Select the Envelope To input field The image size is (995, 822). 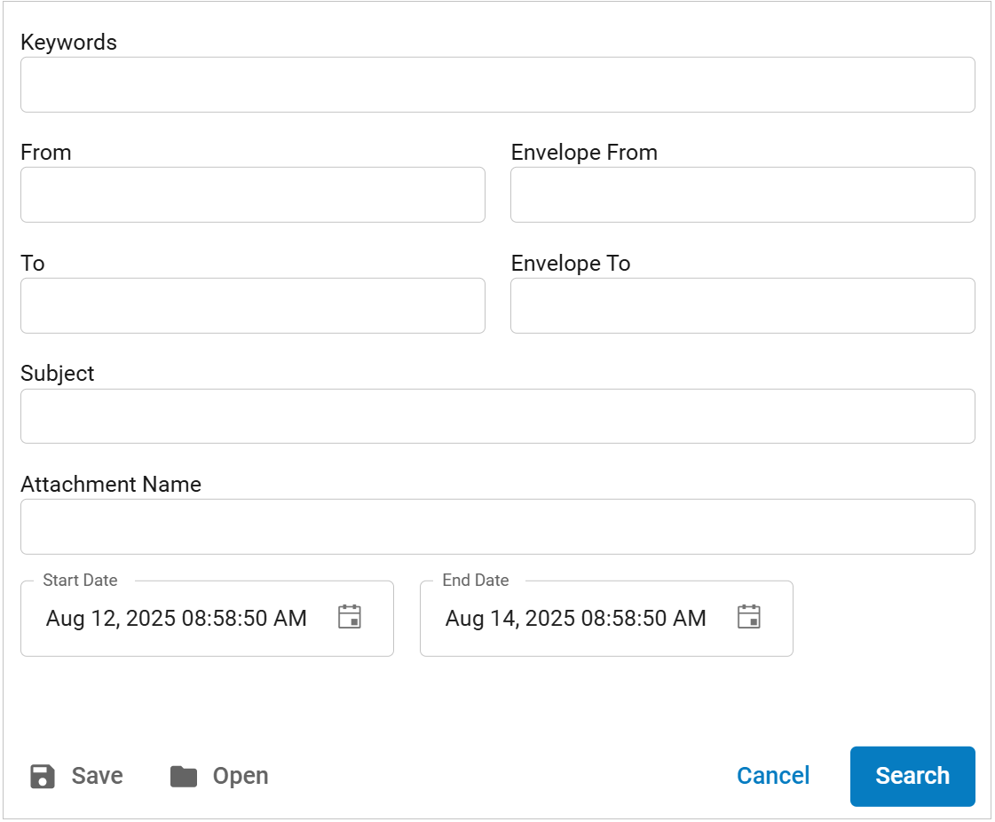pyautogui.click(x=742, y=306)
